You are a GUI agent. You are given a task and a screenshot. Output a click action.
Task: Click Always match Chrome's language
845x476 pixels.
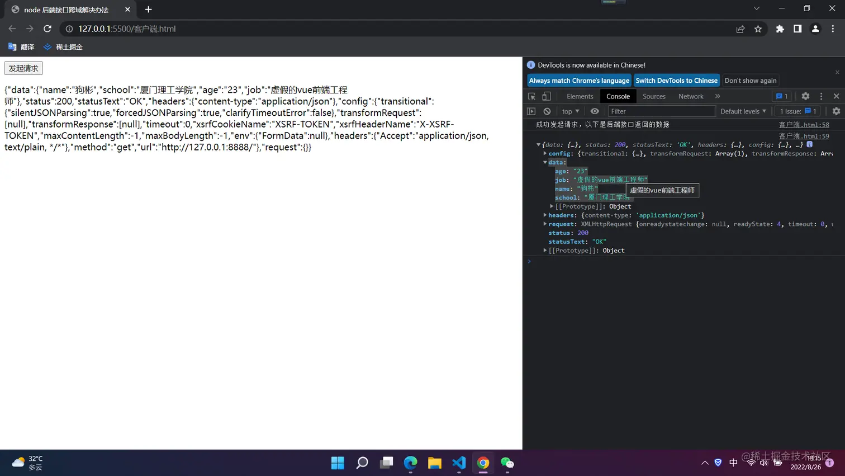point(579,81)
